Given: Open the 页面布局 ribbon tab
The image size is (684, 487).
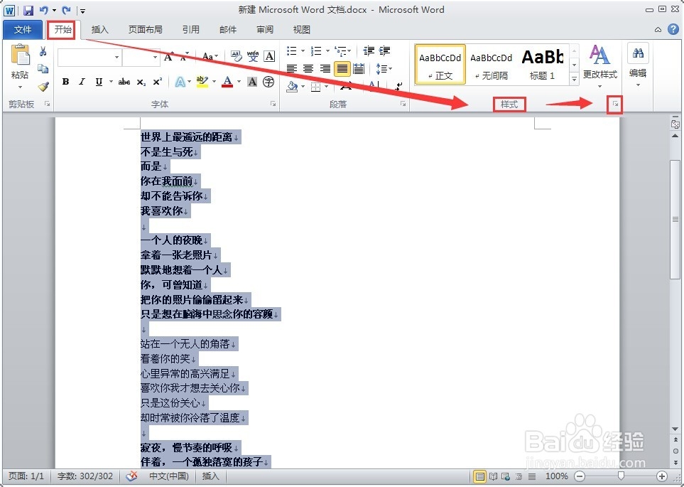Looking at the screenshot, I should click(x=144, y=29).
